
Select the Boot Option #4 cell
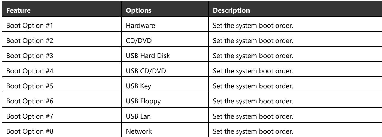point(63,71)
